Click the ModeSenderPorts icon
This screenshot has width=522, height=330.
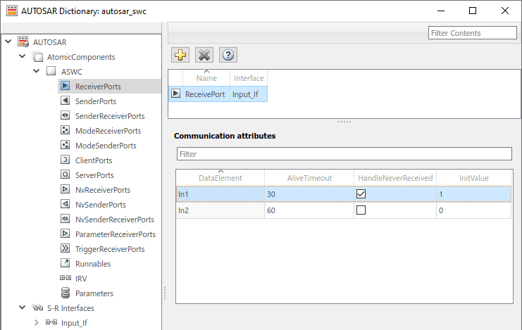[x=66, y=145]
